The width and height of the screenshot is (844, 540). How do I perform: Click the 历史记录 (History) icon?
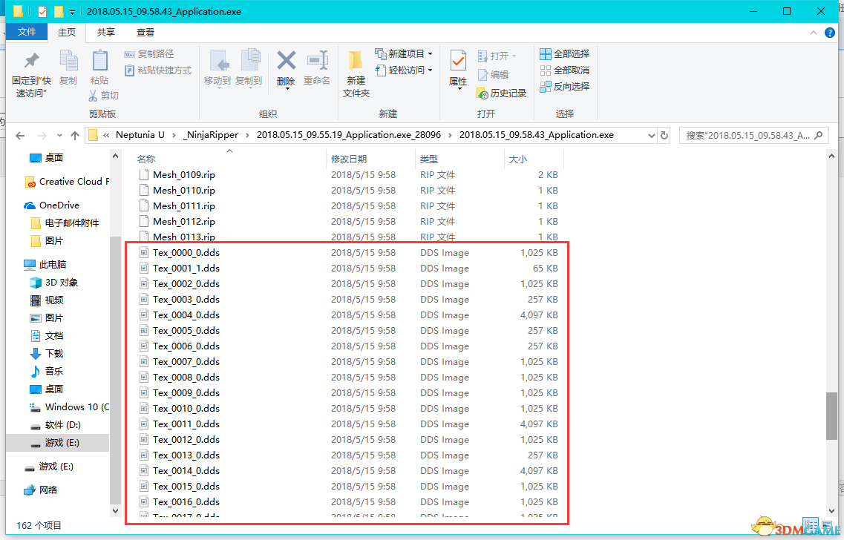point(484,93)
